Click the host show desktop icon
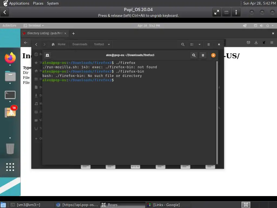 coord(3,205)
